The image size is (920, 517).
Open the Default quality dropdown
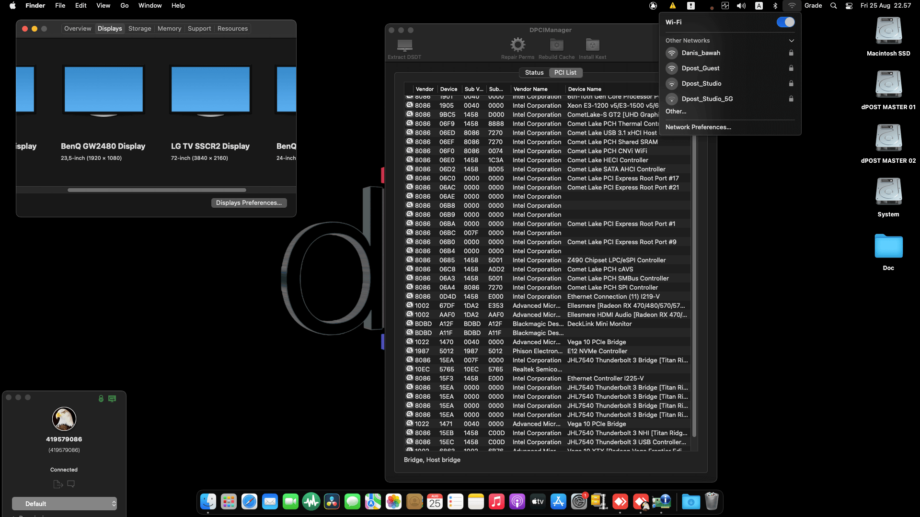(x=64, y=504)
